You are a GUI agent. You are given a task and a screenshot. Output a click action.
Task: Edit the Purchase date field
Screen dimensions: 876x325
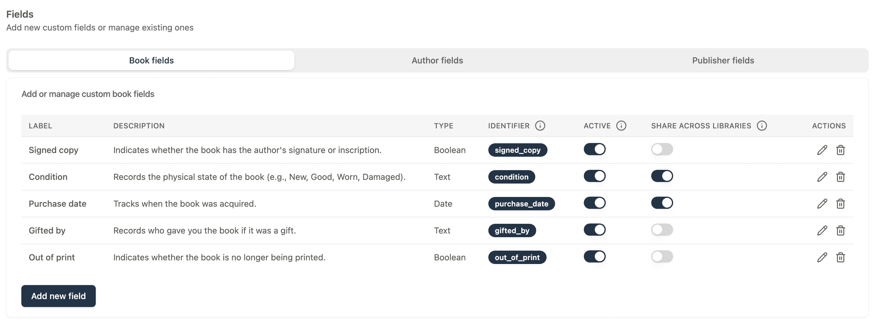click(x=822, y=204)
